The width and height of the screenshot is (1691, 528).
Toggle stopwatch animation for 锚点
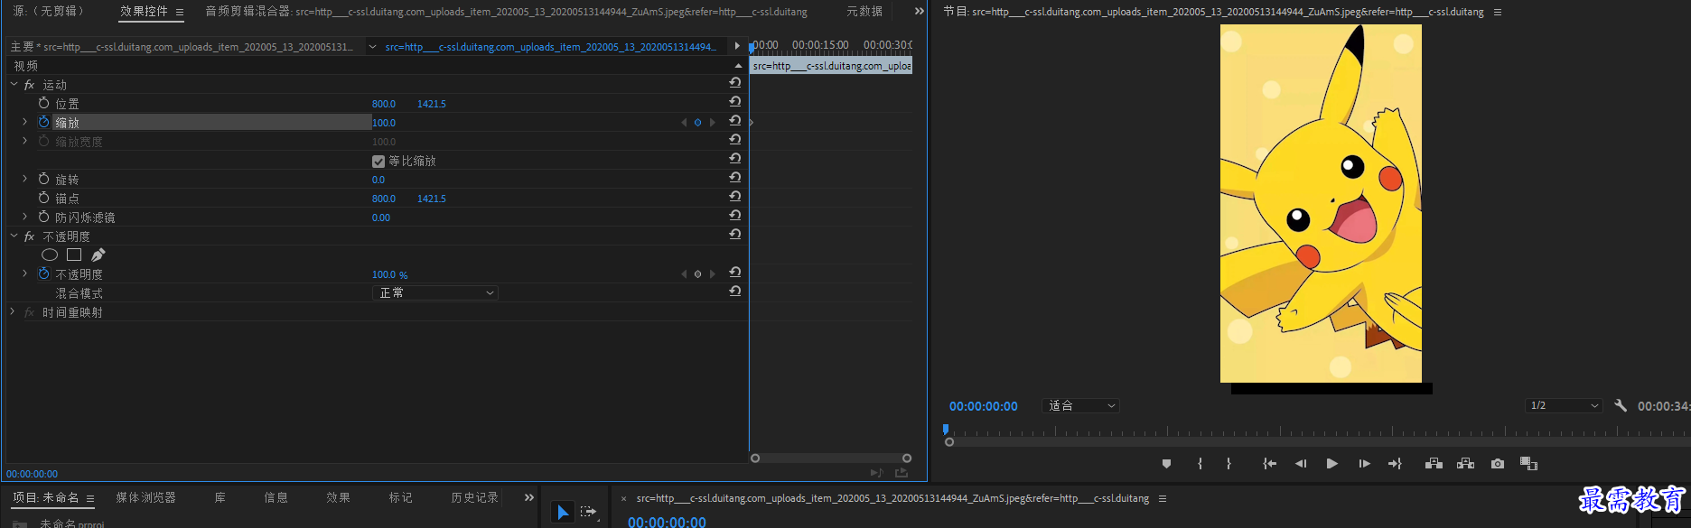pyautogui.click(x=43, y=198)
